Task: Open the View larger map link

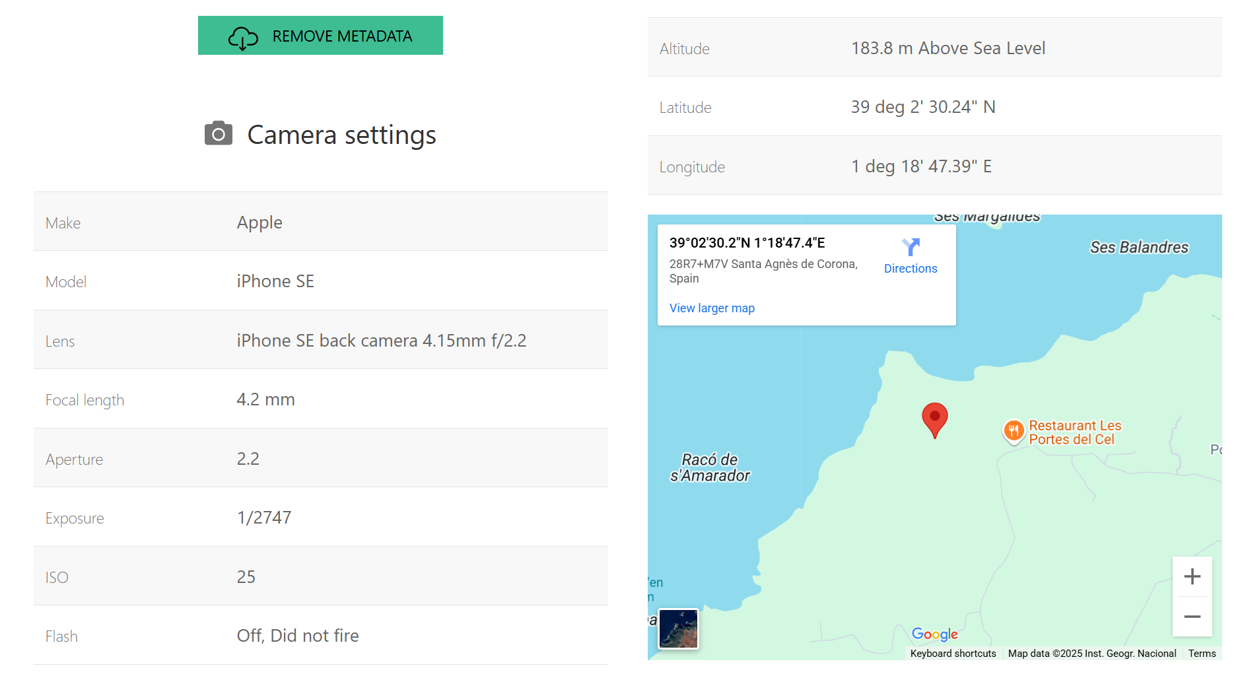Action: 712,308
